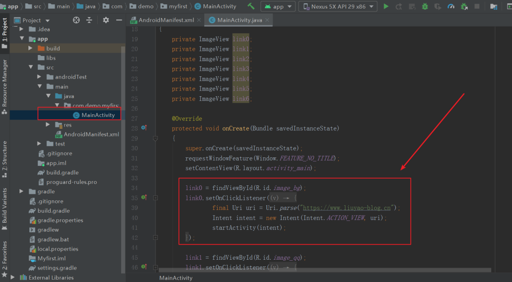Image resolution: width=512 pixels, height=282 pixels.
Task: Open Project panel settings gear
Action: (x=106, y=20)
